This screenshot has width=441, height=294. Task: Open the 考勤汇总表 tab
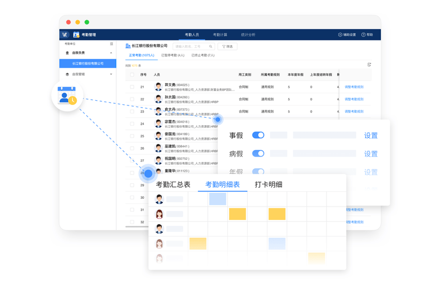click(173, 185)
